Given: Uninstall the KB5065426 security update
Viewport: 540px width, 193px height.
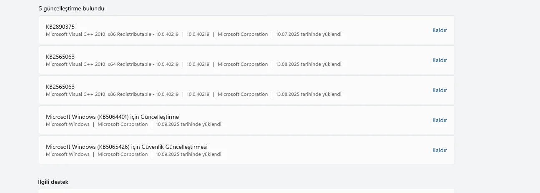Looking at the screenshot, I should point(440,150).
